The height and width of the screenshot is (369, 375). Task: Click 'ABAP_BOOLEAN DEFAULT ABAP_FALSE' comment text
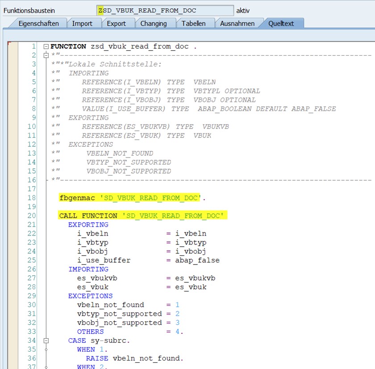(x=267, y=109)
